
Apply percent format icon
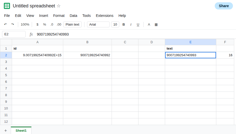45,25
